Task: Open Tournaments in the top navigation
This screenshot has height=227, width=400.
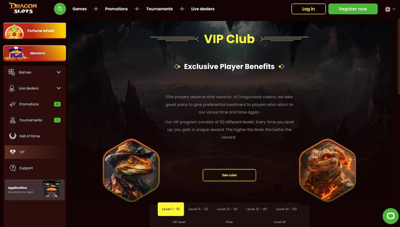Action: click(x=159, y=9)
